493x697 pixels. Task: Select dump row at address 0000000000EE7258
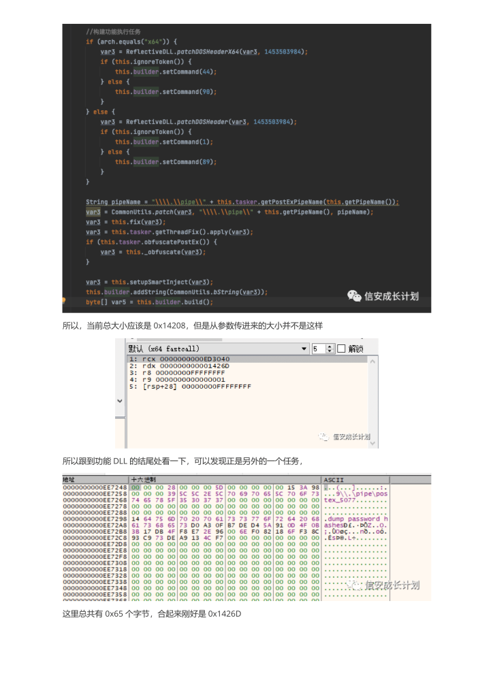point(225,493)
